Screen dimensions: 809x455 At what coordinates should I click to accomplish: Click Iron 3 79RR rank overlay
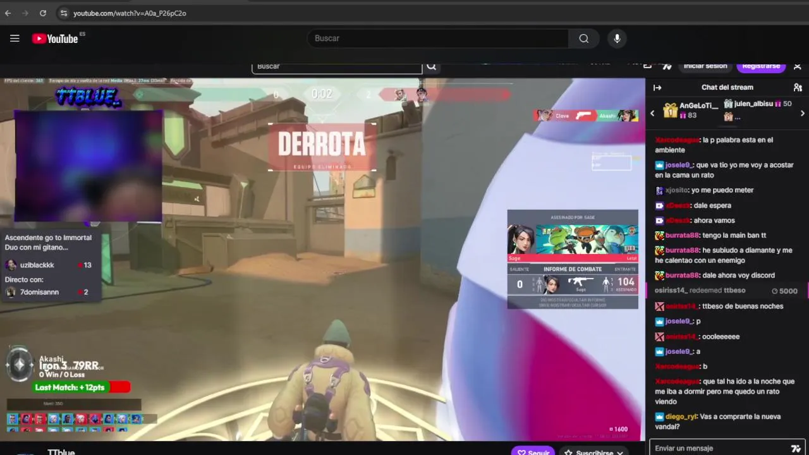point(69,366)
